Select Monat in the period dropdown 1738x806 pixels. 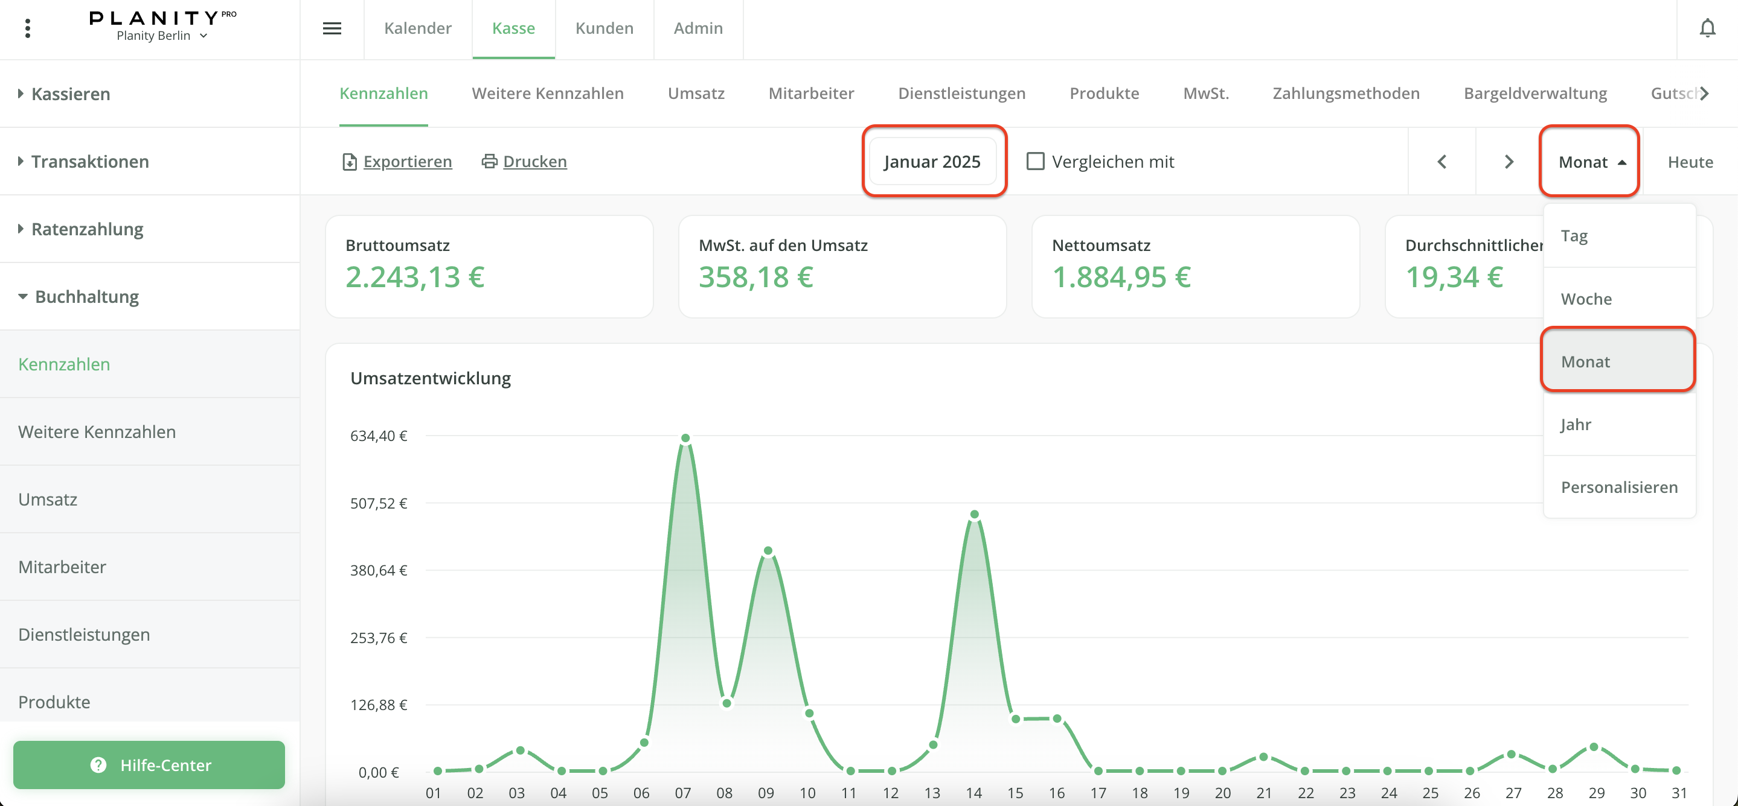(1619, 361)
